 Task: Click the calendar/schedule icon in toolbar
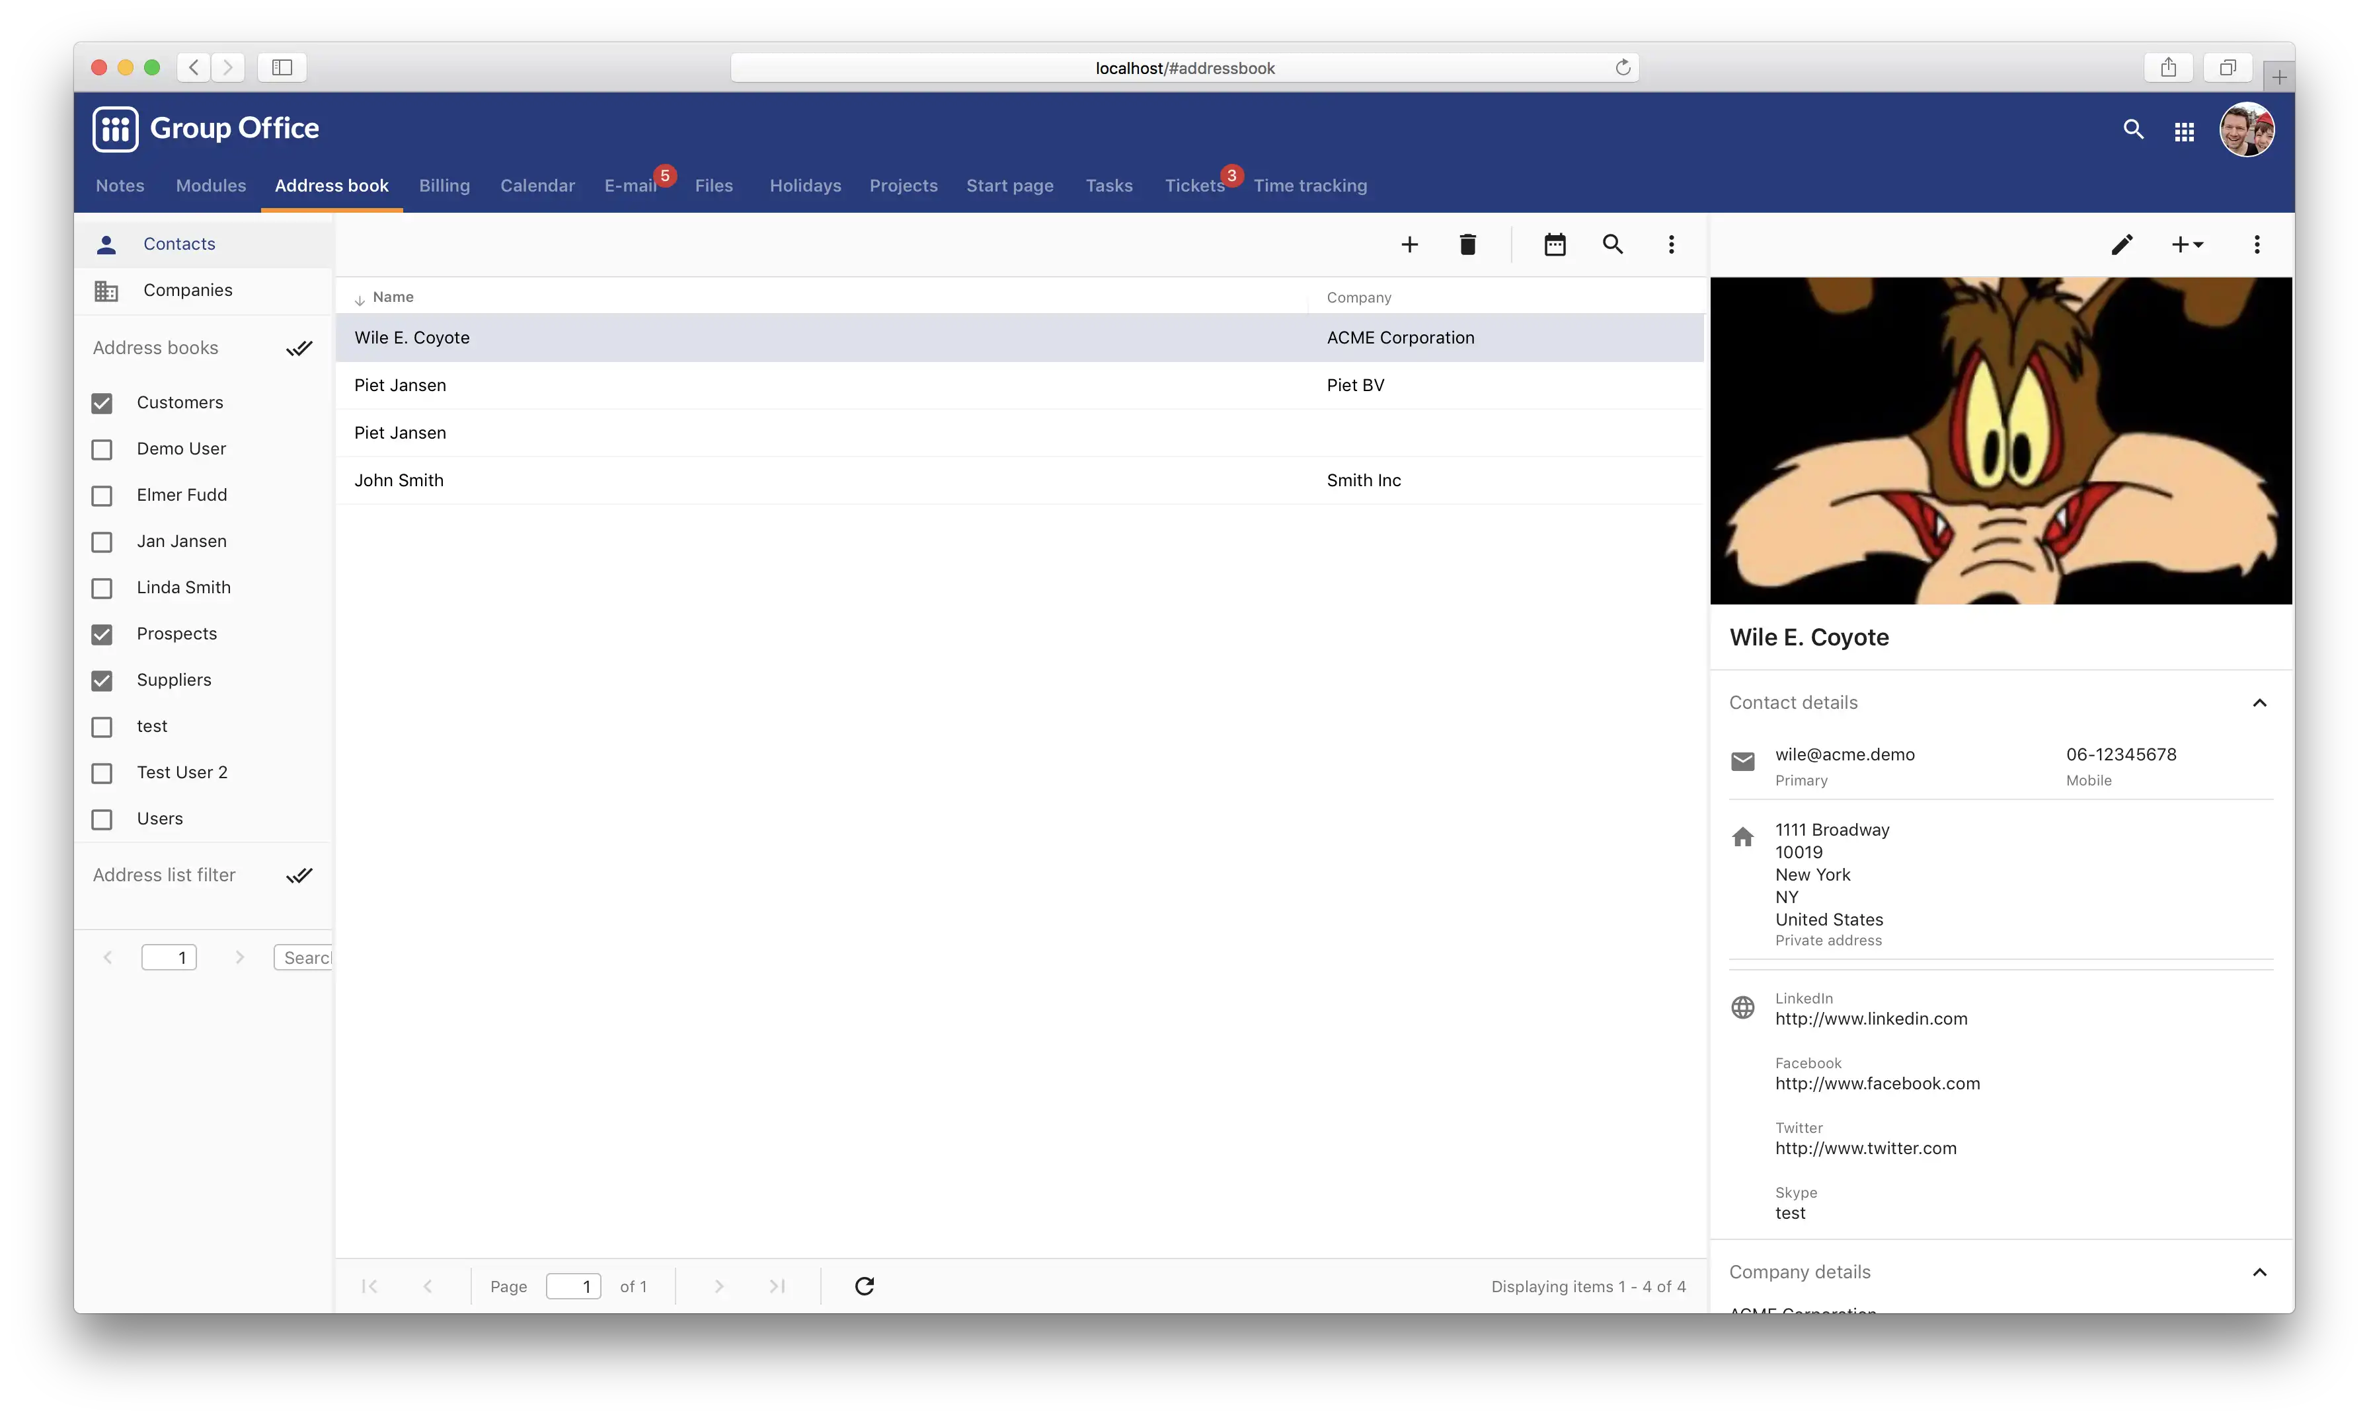(1555, 243)
